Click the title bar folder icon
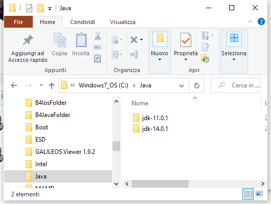 (x=12, y=8)
